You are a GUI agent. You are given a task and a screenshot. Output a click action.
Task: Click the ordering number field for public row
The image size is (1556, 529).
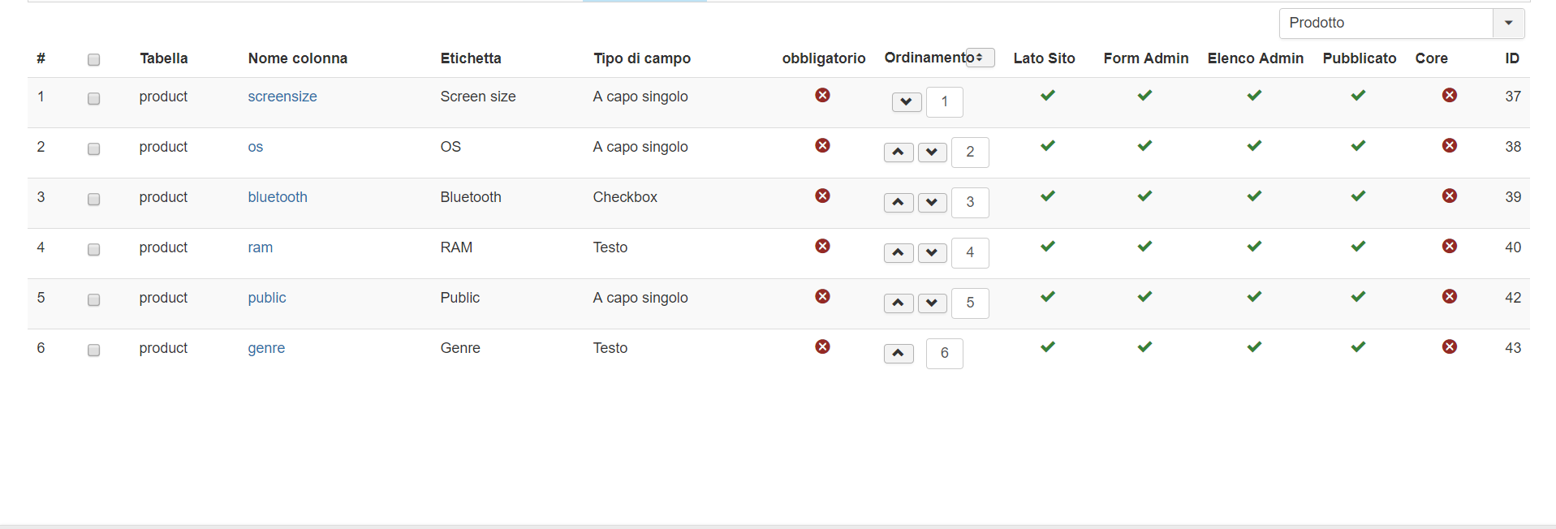point(970,303)
